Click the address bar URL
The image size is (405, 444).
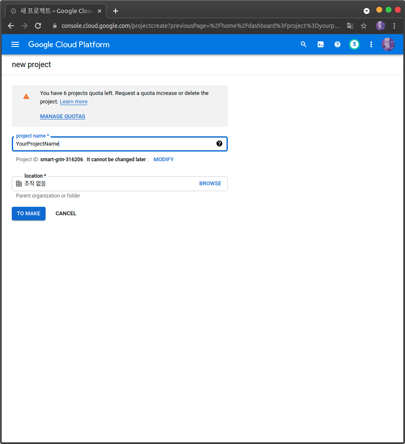[201, 26]
